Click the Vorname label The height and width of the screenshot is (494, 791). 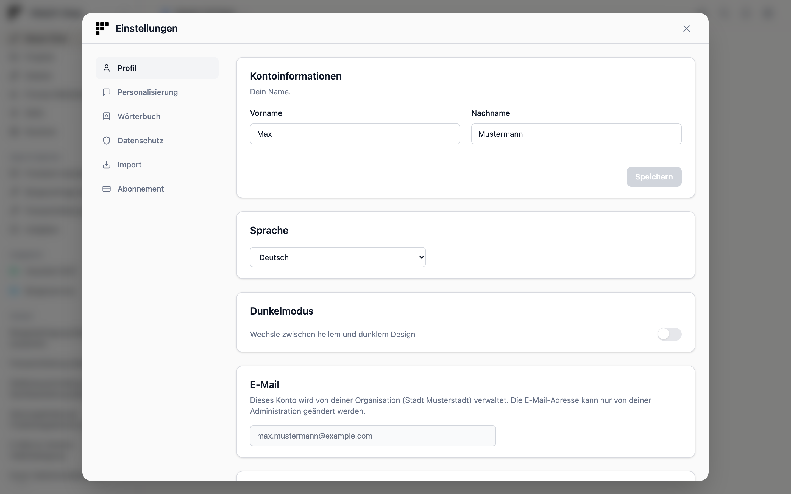pyautogui.click(x=266, y=113)
